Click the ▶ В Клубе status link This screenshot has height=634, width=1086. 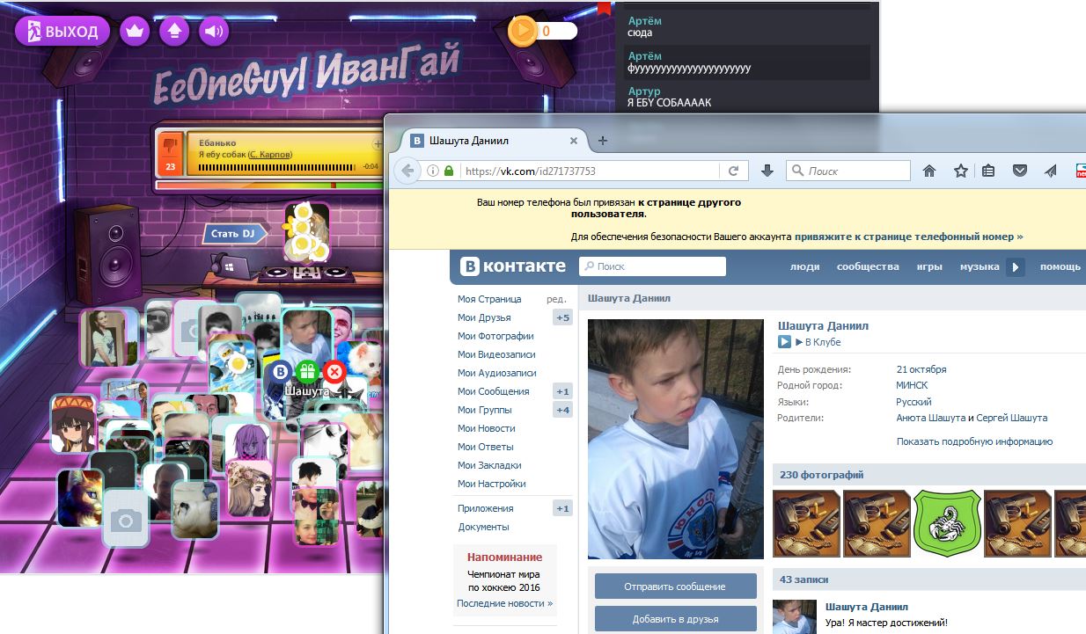(x=818, y=342)
